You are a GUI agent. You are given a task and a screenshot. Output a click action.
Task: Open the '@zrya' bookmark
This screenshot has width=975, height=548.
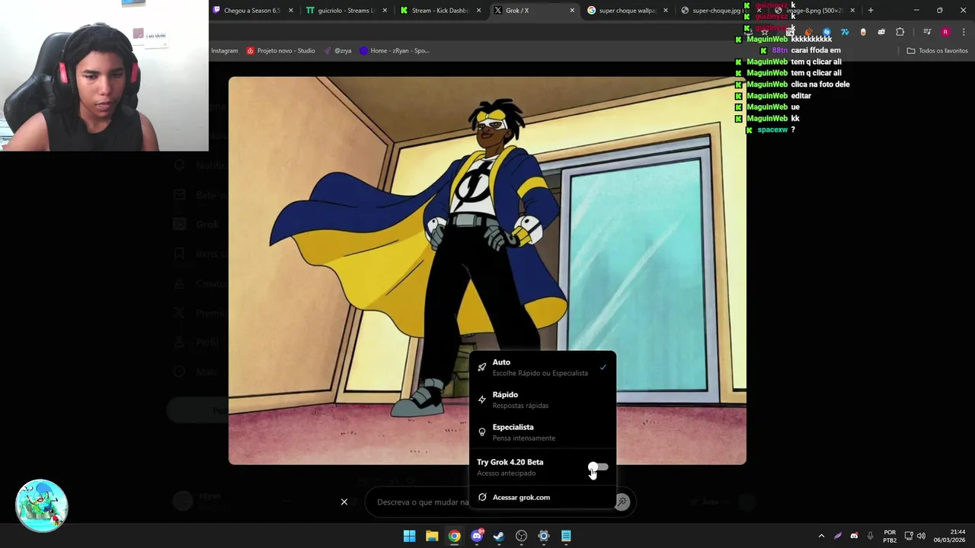tap(337, 50)
